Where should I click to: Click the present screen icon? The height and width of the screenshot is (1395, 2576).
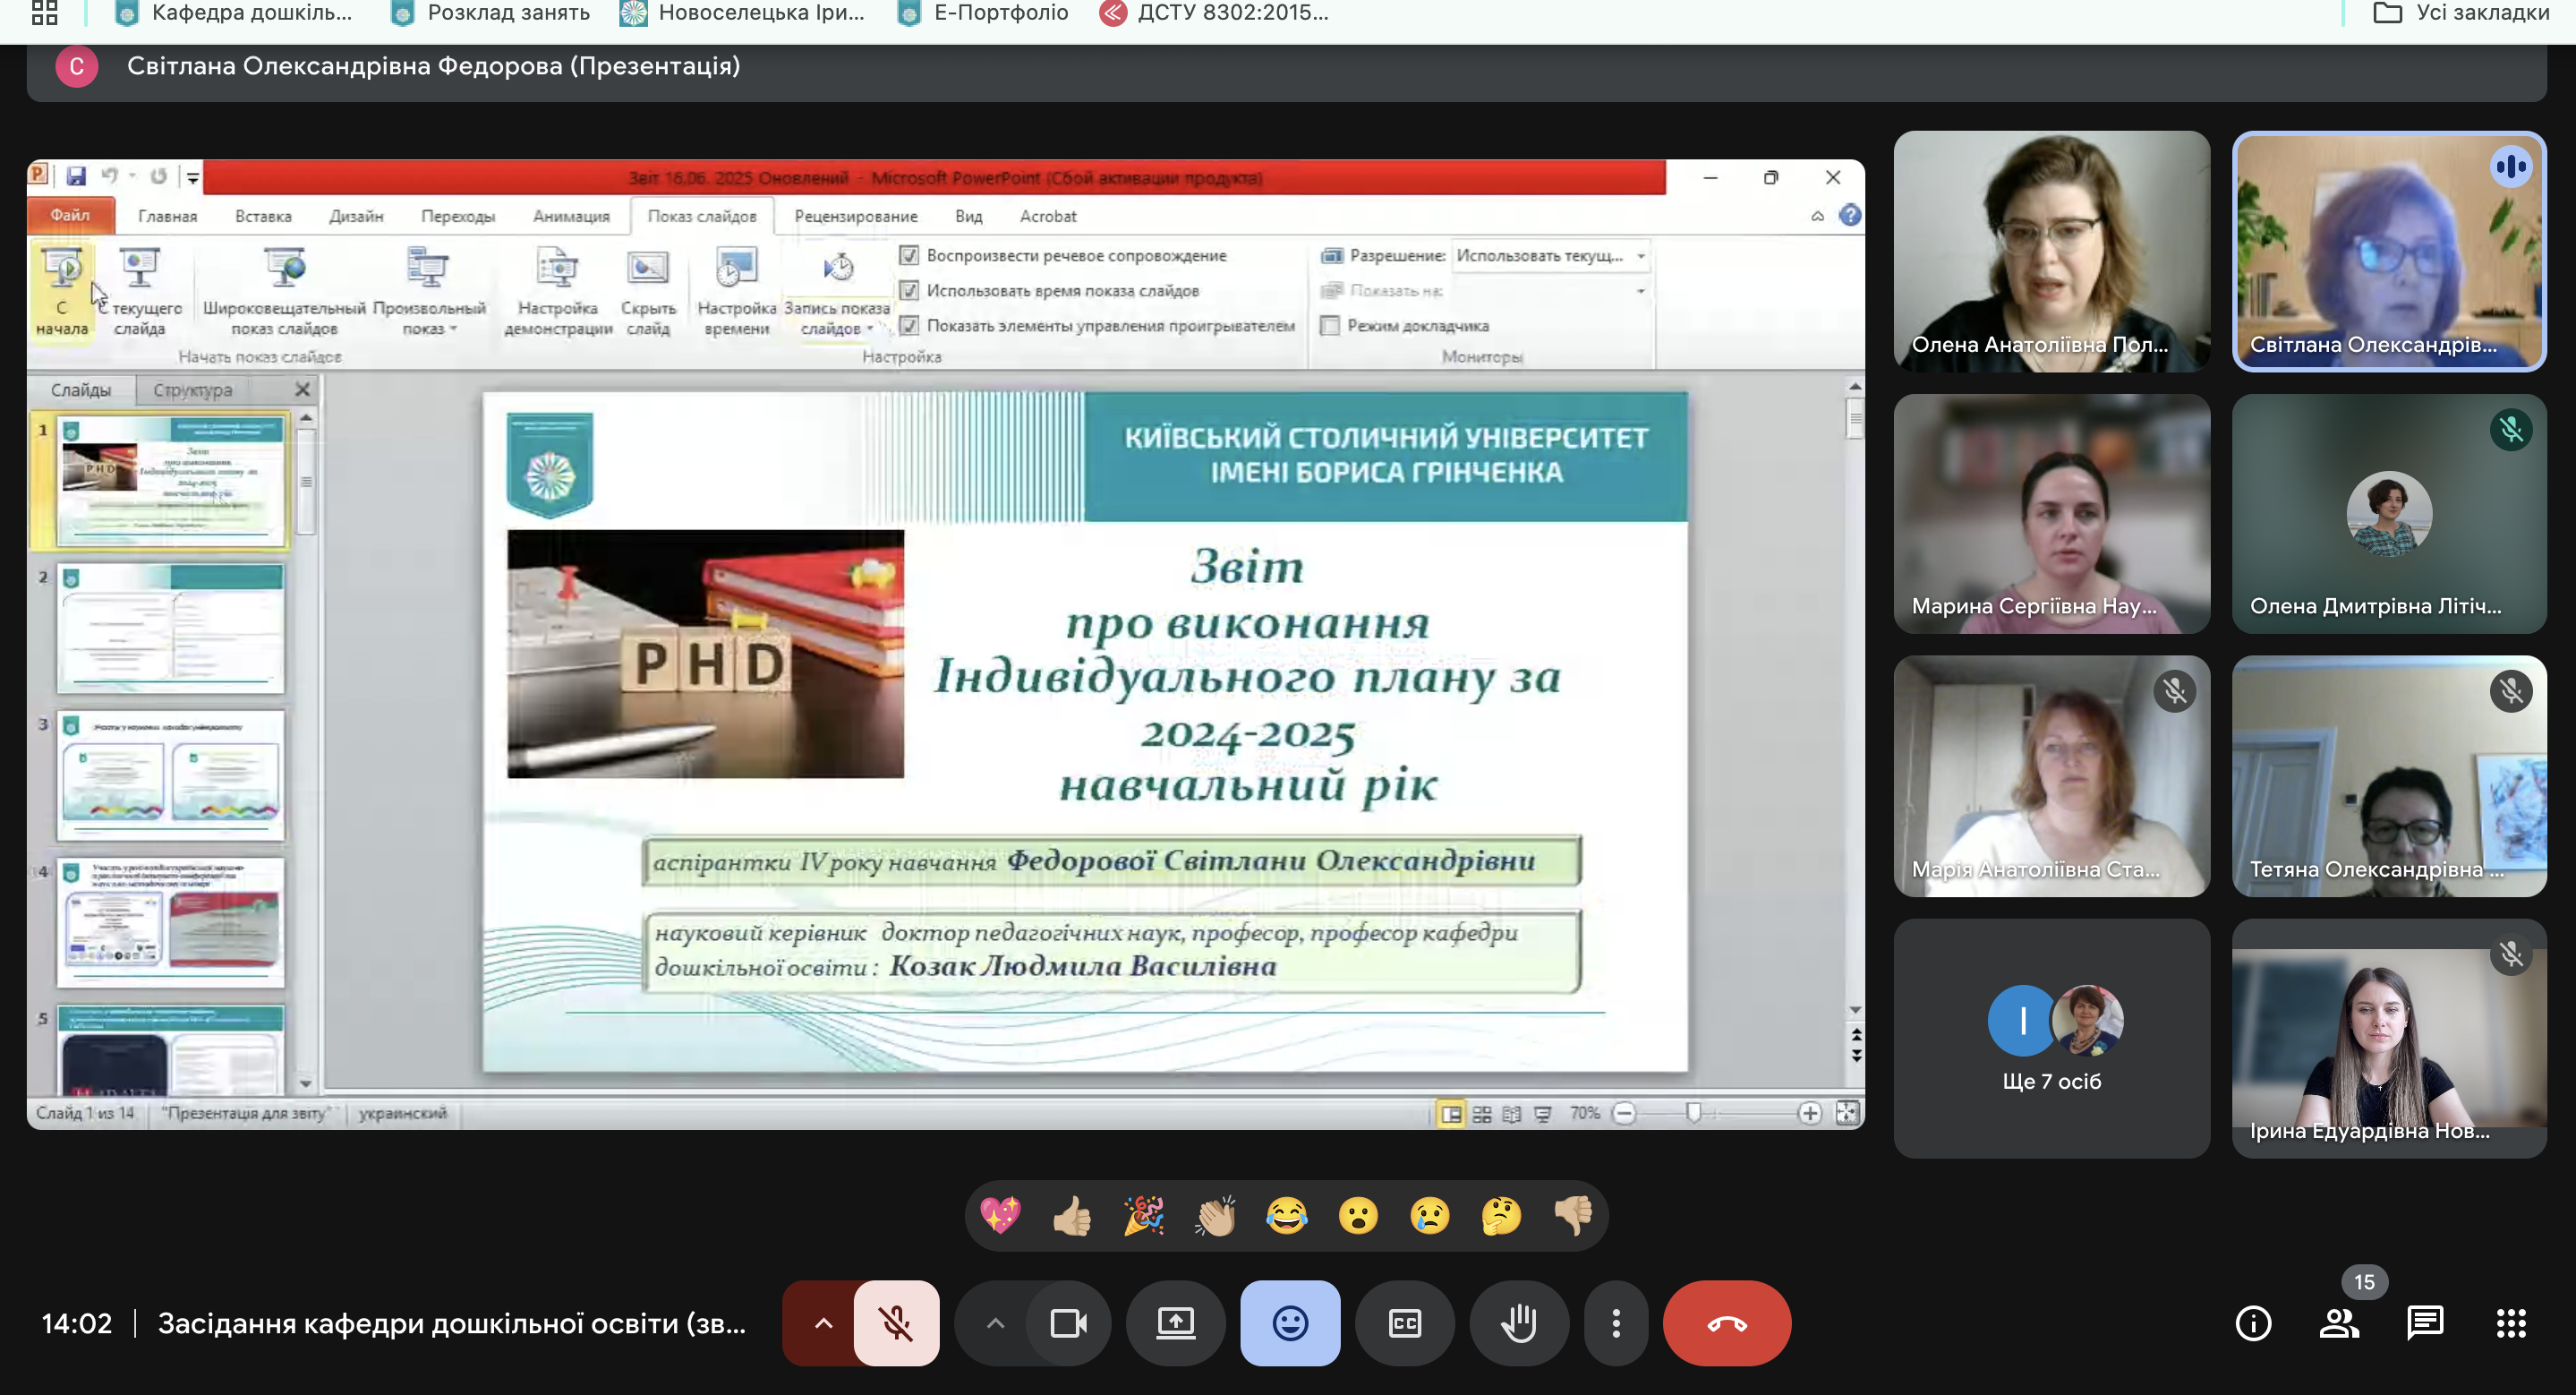coord(1175,1323)
